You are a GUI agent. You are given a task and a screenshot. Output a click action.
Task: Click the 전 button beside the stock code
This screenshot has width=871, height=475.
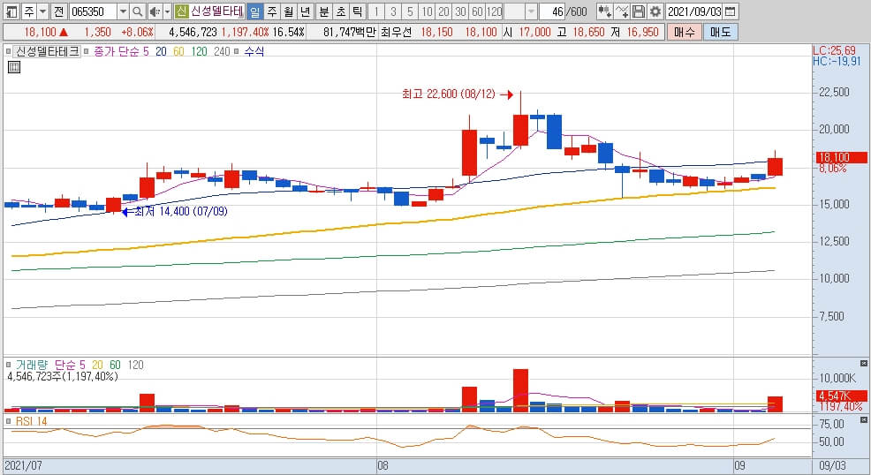tap(59, 11)
